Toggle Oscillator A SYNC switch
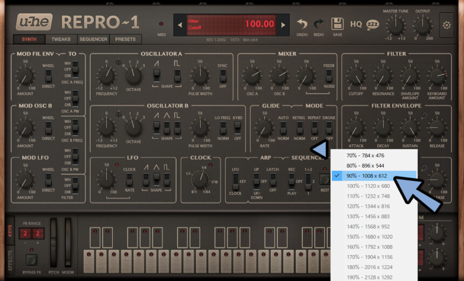Image resolution: width=464 pixels, height=281 pixels. 223,75
